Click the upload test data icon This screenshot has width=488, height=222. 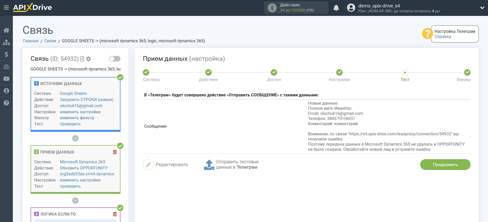pos(209,165)
